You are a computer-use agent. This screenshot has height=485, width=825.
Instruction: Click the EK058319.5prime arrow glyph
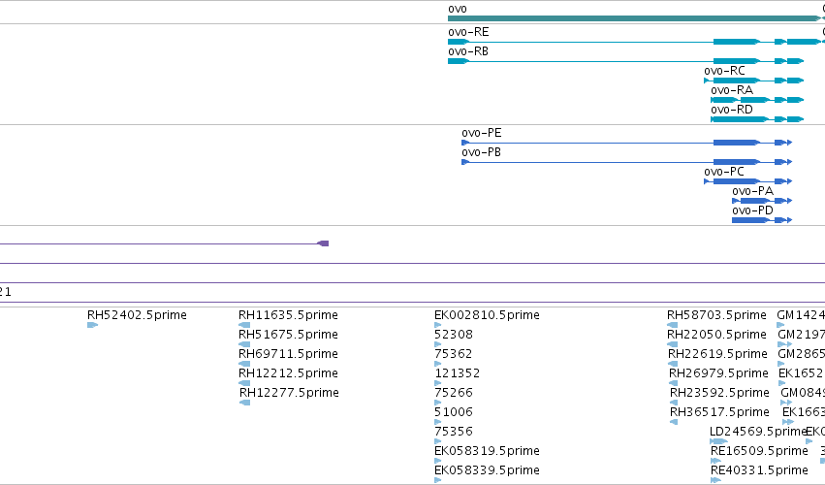pos(438,461)
